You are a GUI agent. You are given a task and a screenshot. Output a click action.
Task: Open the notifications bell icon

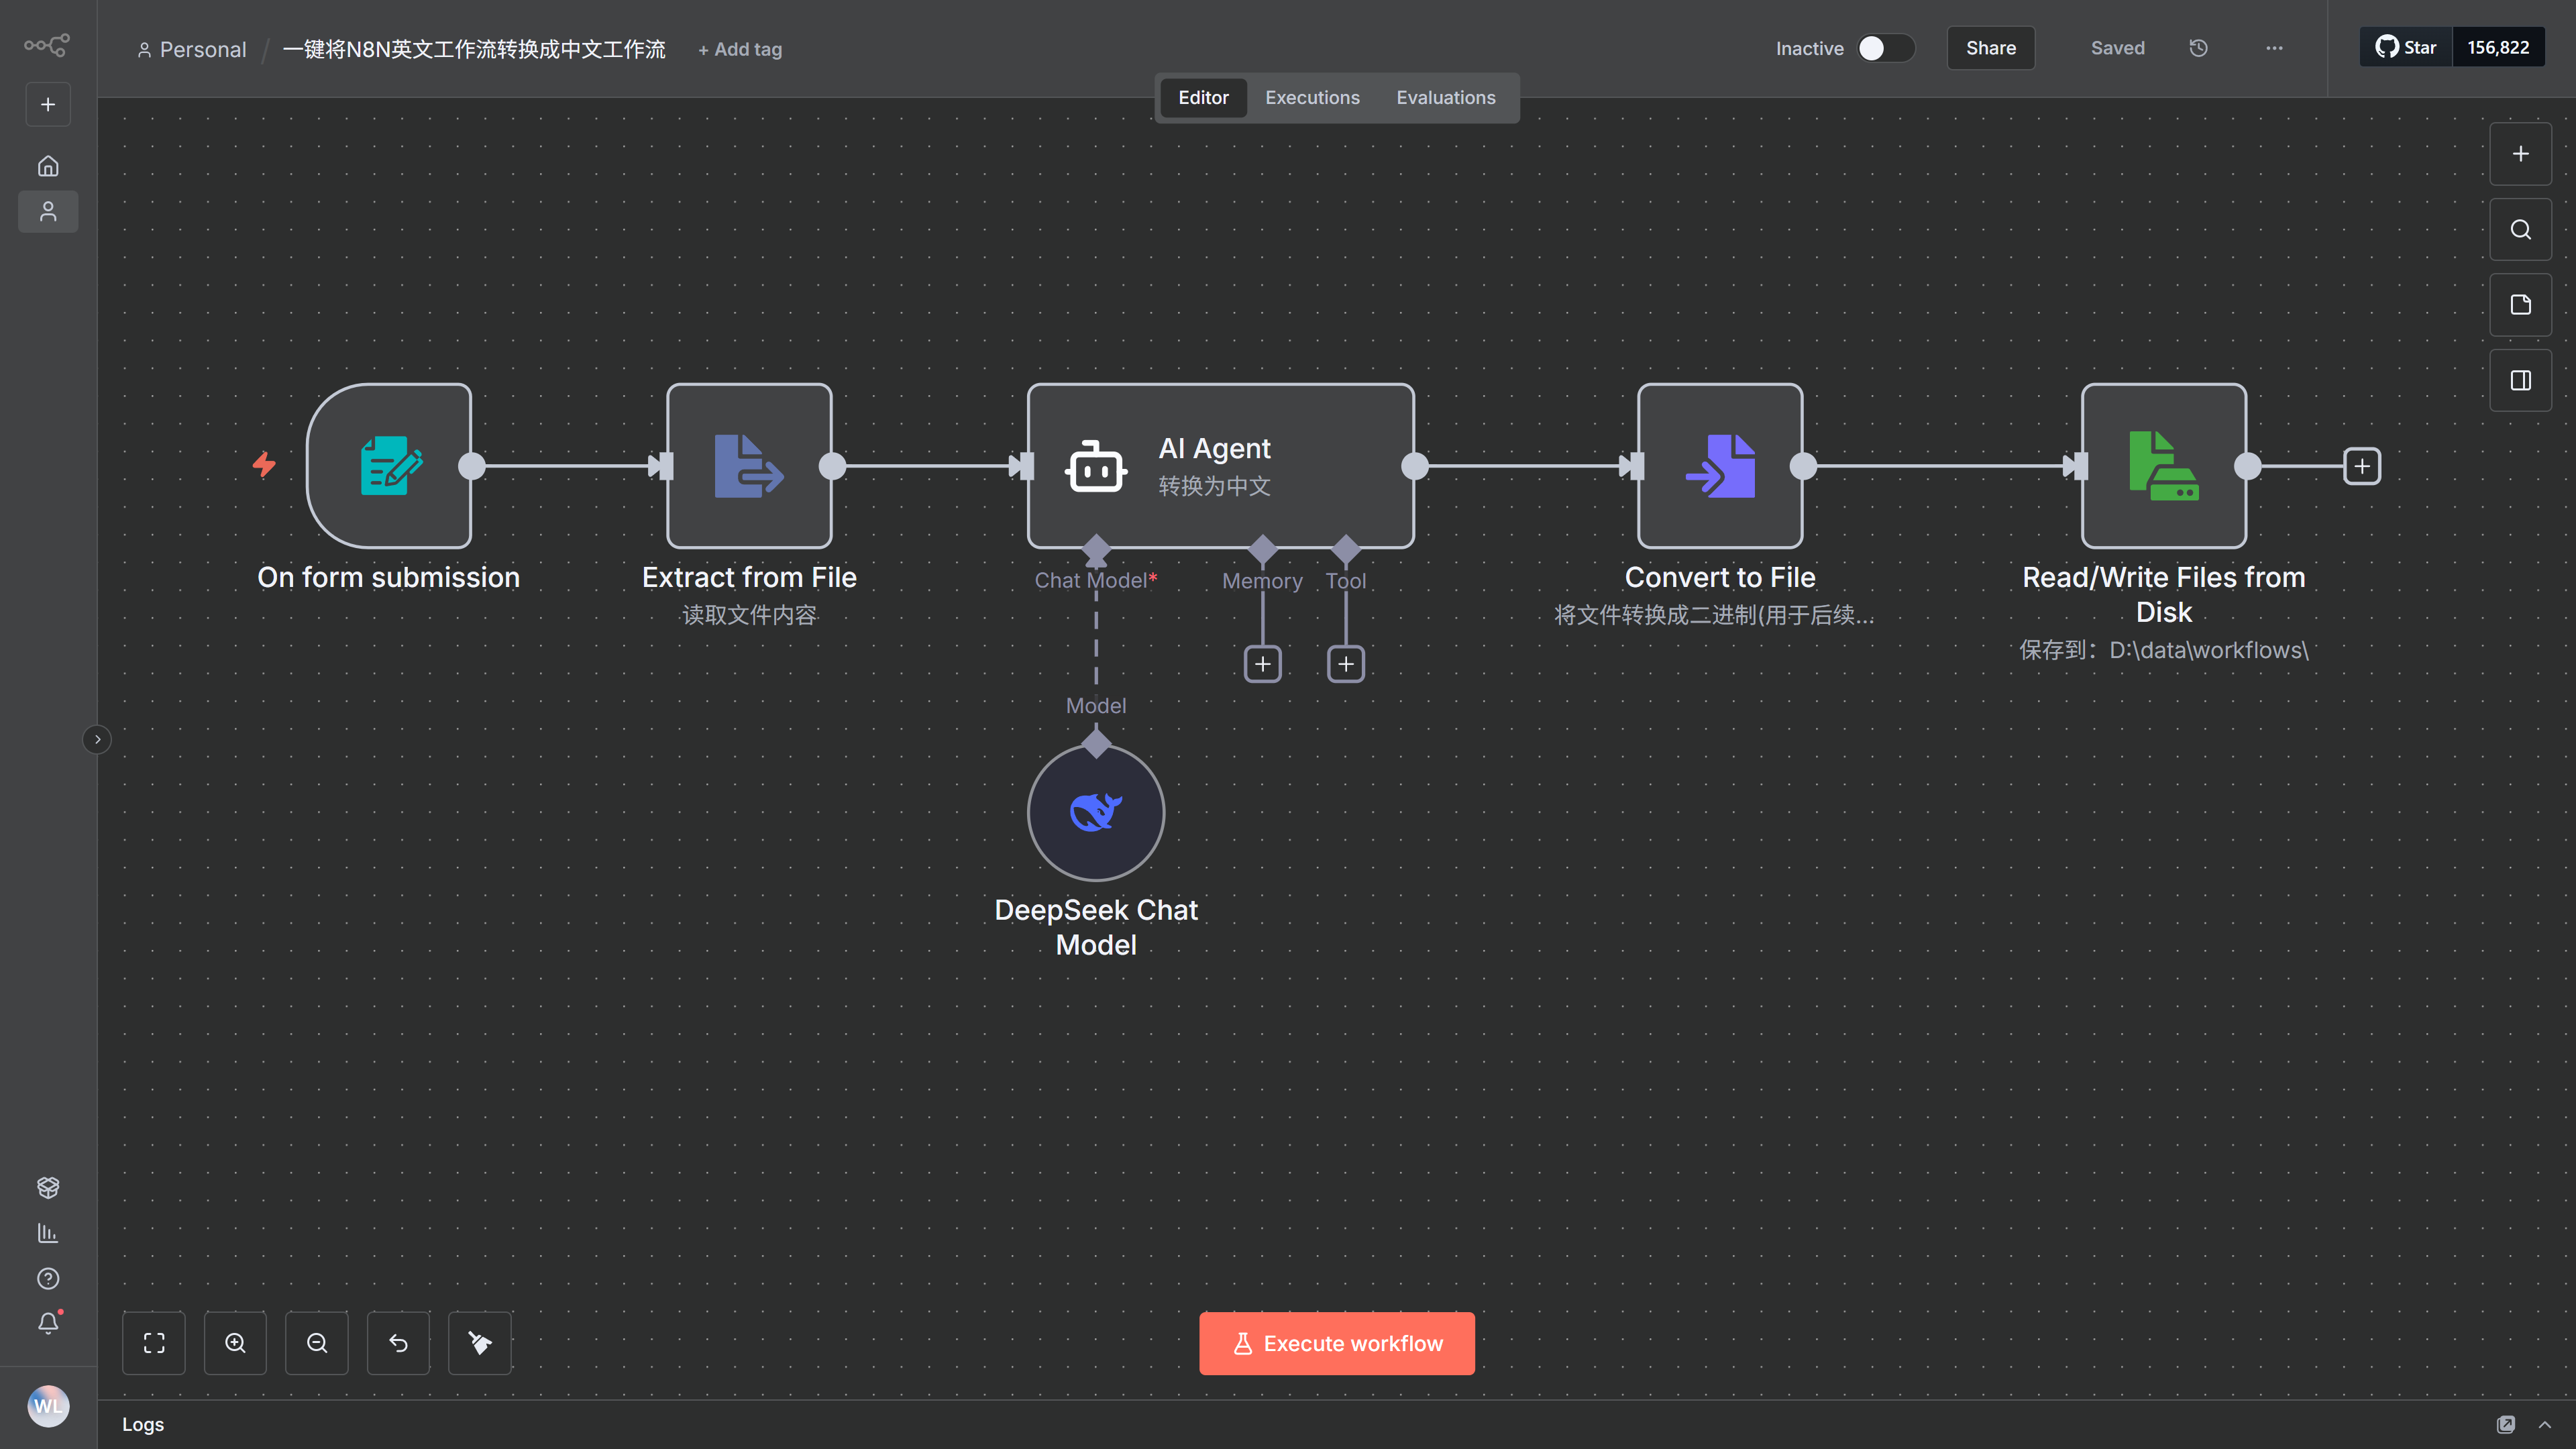click(x=48, y=1323)
